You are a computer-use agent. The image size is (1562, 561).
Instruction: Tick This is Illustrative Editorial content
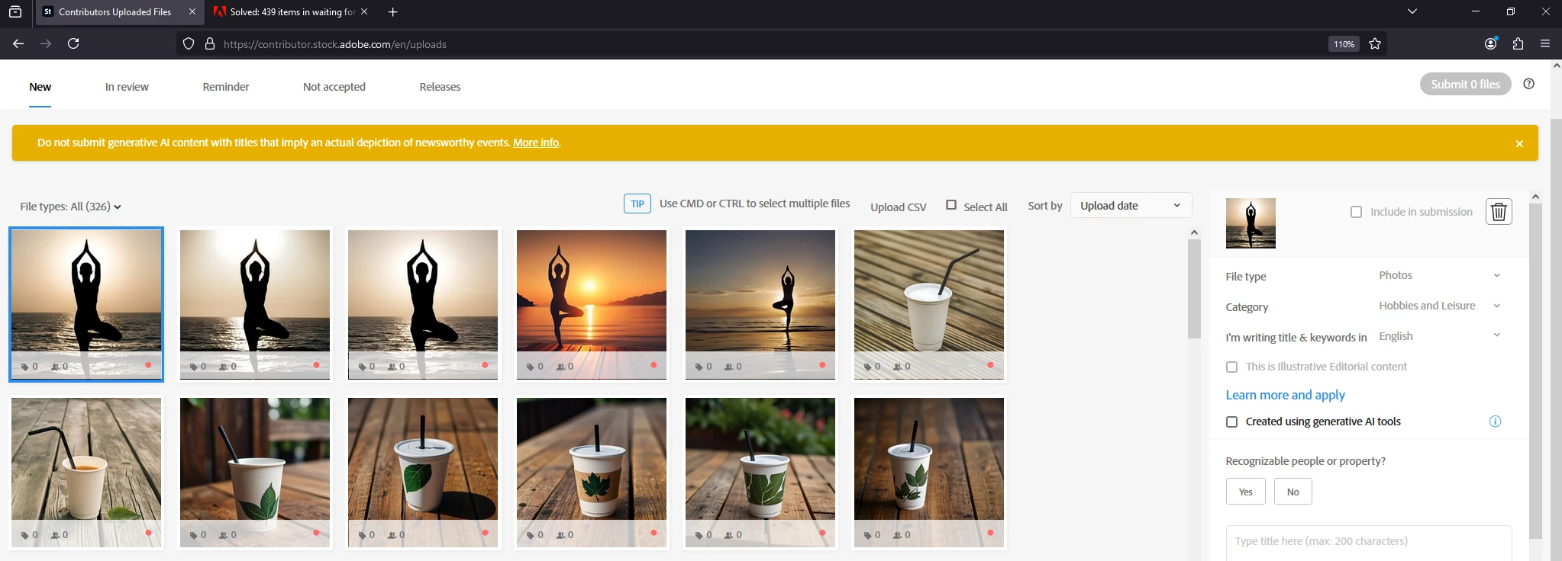(1231, 367)
